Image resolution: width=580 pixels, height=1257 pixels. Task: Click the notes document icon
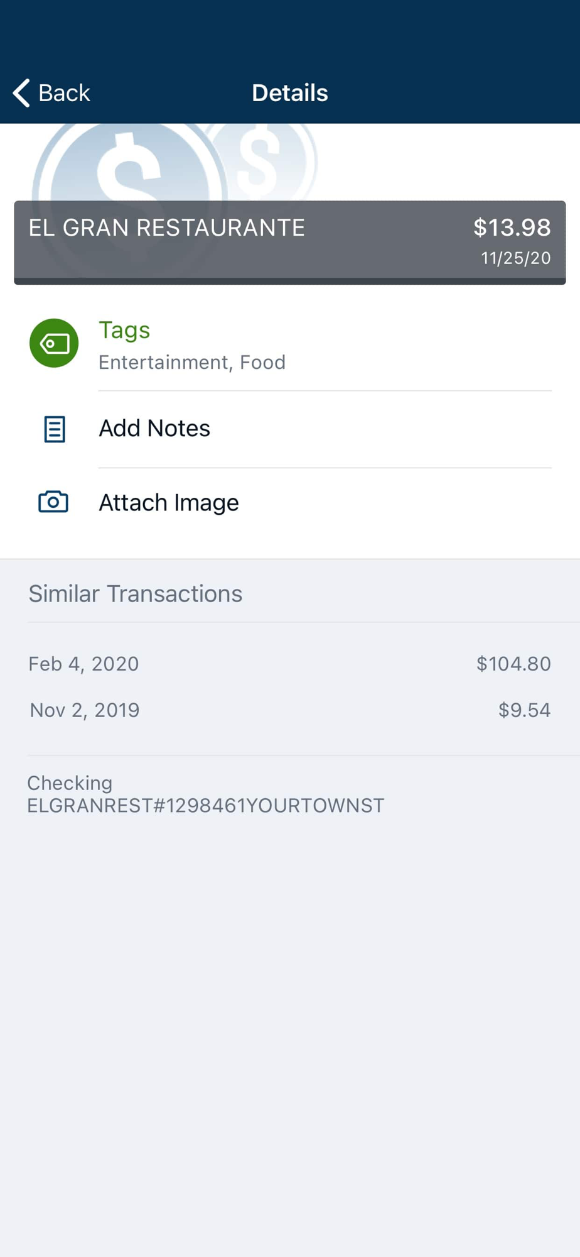coord(55,429)
